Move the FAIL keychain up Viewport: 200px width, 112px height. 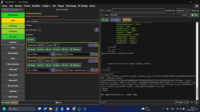pyautogui.click(x=90, y=61)
